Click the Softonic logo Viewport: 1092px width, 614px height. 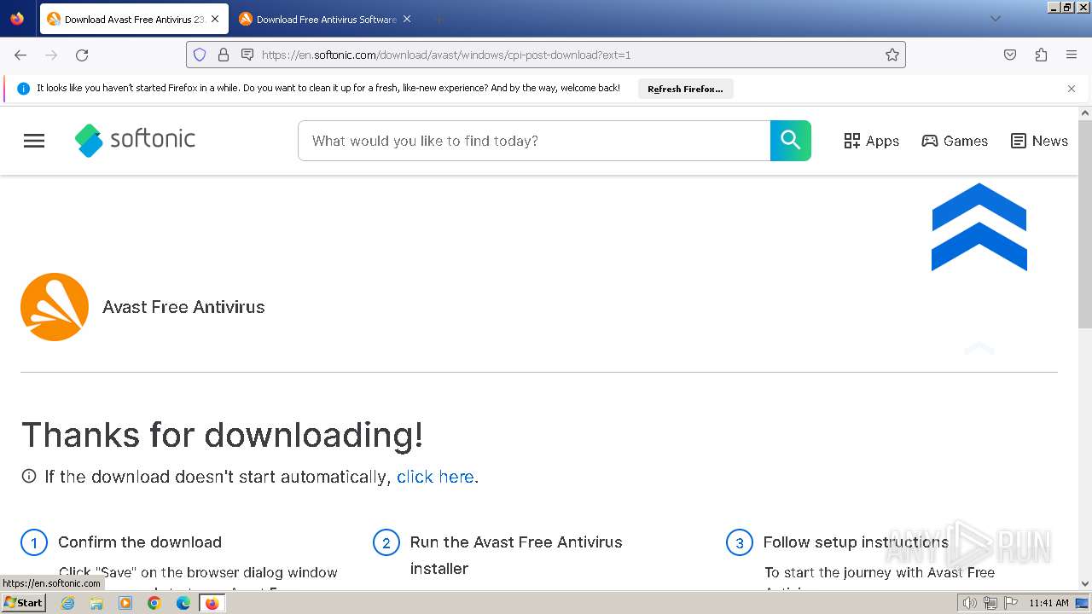tap(135, 141)
